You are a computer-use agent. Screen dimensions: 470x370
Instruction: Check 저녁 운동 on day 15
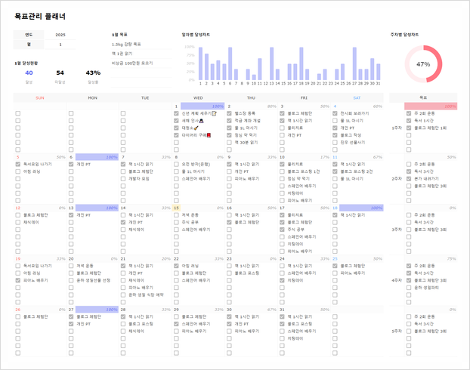[x=176, y=215]
